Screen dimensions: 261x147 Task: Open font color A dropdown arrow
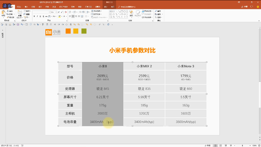click(x=66, y=16)
